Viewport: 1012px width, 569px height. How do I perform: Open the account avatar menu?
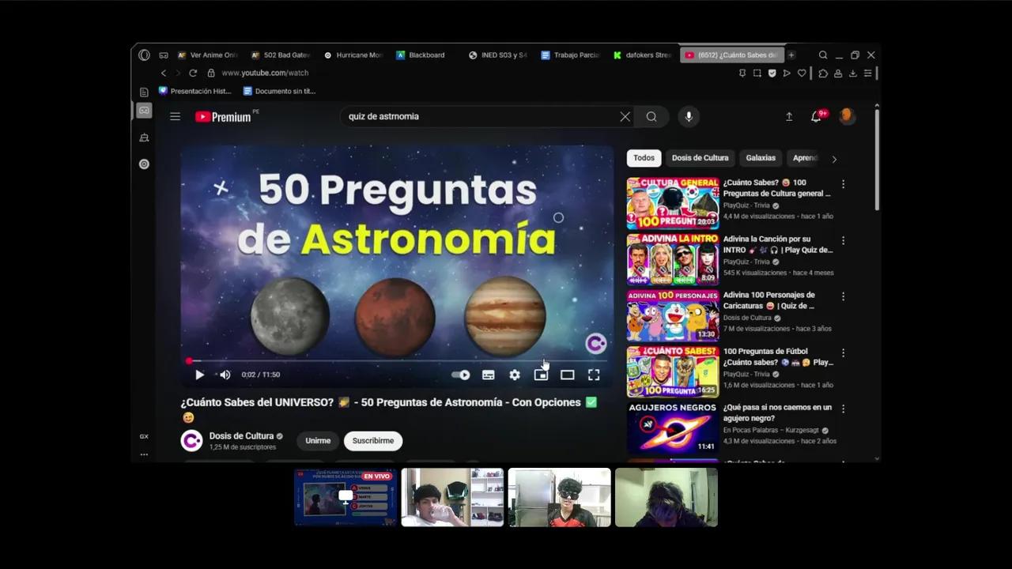[847, 116]
